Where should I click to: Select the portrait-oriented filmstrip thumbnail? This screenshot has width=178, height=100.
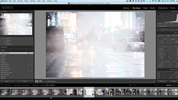tap(110, 92)
